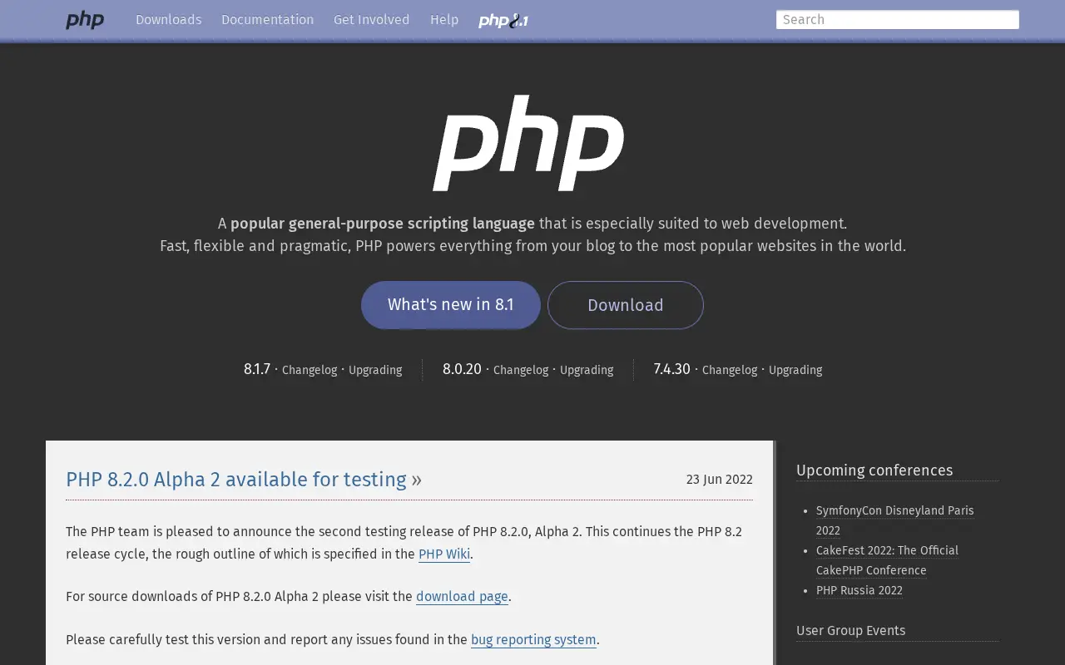This screenshot has height=665, width=1065.
Task: Select the 23 Jun 2022 news date
Action: tap(720, 480)
